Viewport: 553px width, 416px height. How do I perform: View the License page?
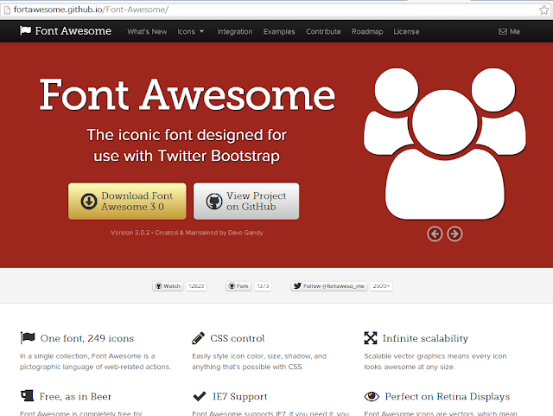click(406, 31)
